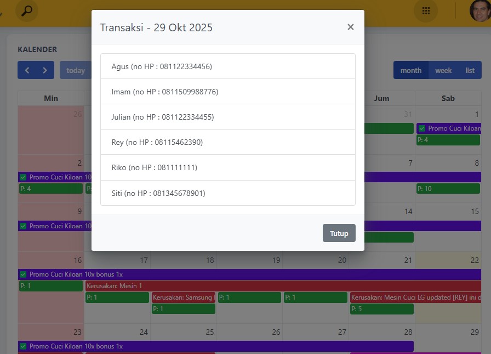Screen dimensions: 491x354
Task: Switch calendar to list view
Action: (470, 70)
